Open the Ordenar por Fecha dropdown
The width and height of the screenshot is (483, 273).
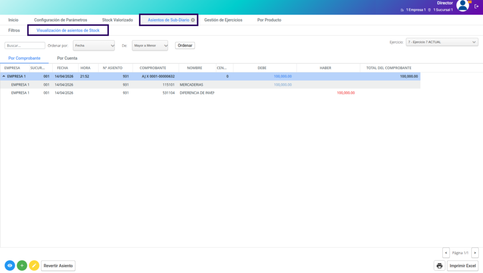pyautogui.click(x=94, y=45)
